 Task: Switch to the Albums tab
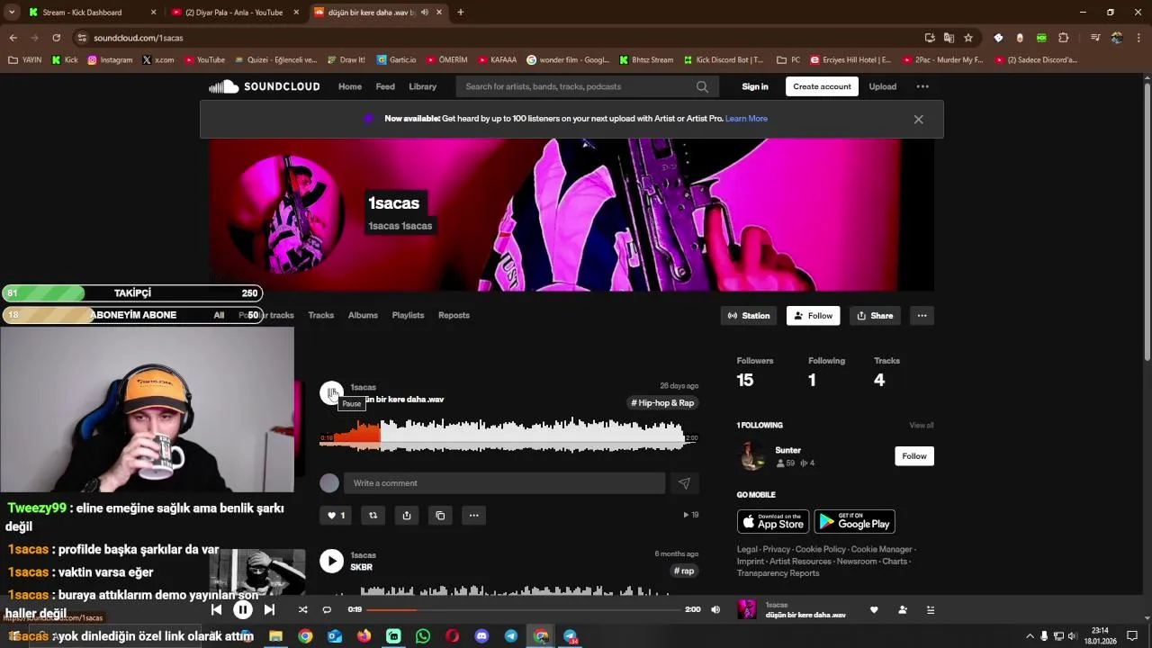363,316
